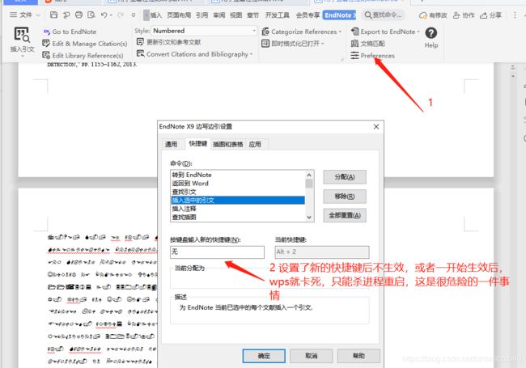Open the more options vertical dots menu
This screenshot has height=368, width=526.
[x=515, y=15]
